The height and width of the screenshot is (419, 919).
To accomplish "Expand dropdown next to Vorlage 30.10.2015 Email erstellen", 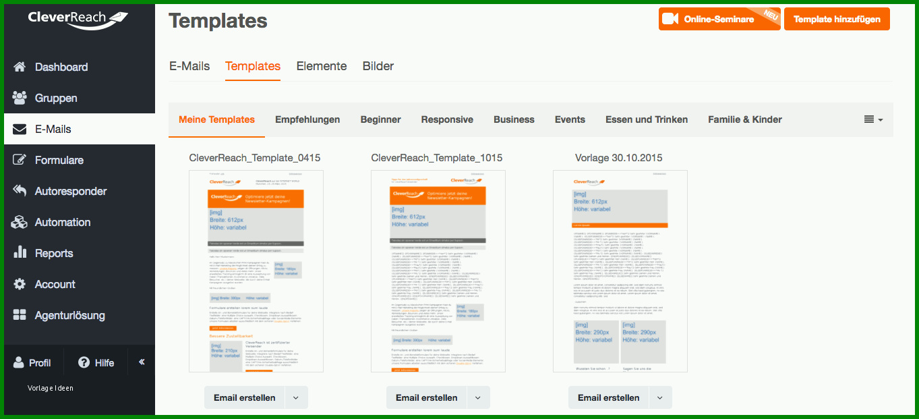I will click(660, 398).
